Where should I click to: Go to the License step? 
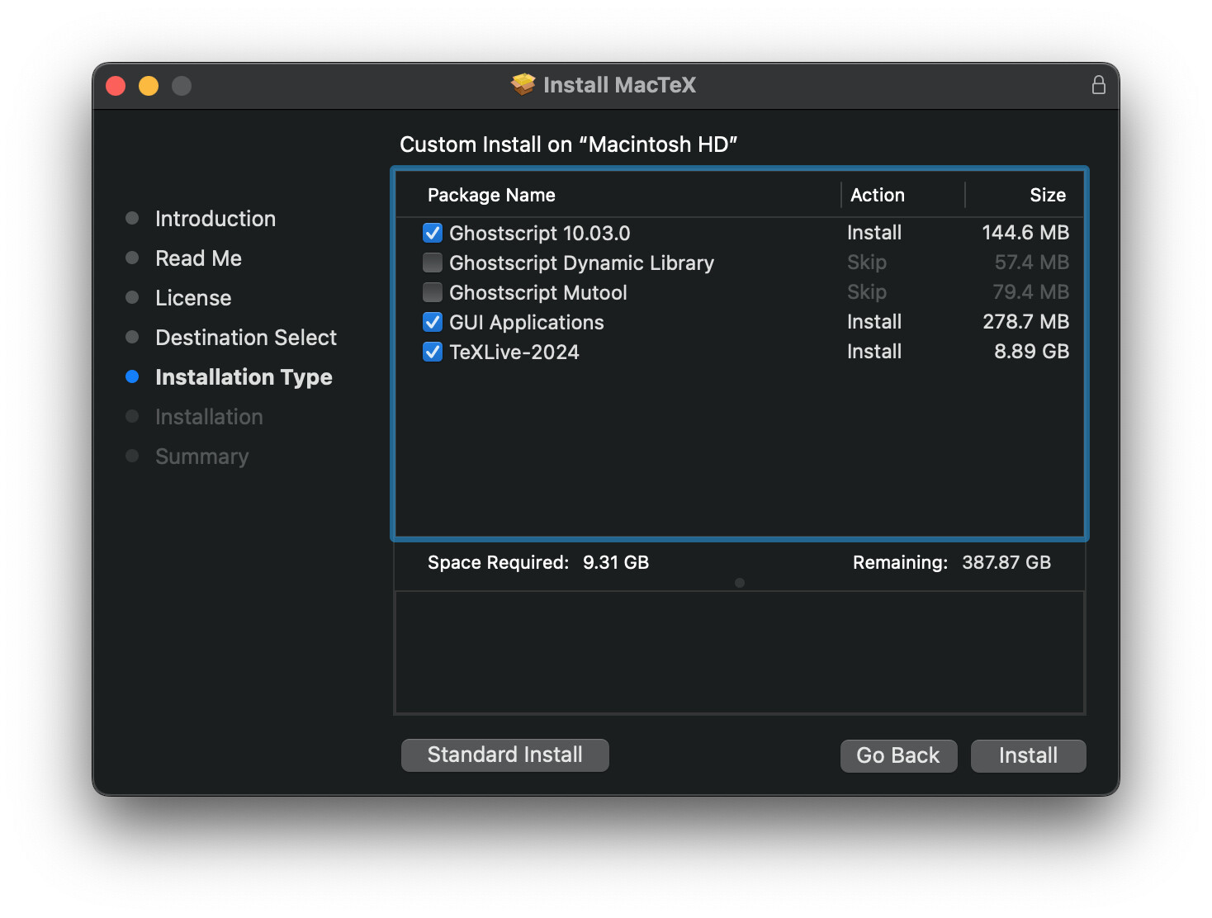click(x=193, y=298)
